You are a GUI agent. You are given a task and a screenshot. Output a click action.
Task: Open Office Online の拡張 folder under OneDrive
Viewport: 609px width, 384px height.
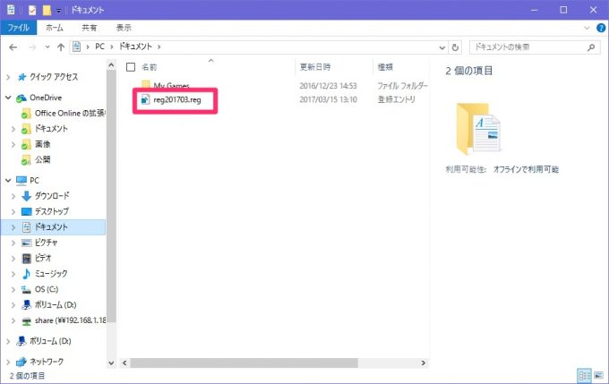pos(70,113)
